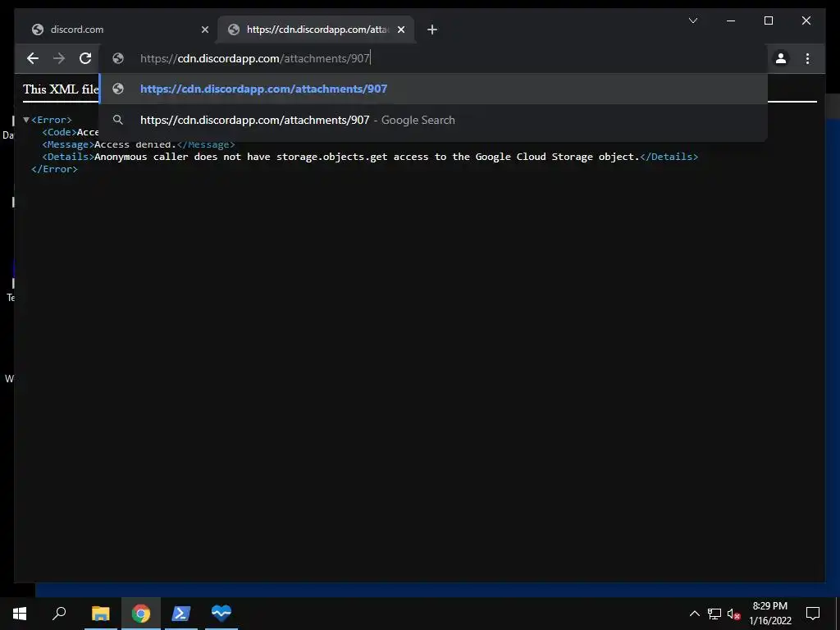The image size is (840, 630).
Task: Open a new tab with the plus button
Action: pos(432,30)
